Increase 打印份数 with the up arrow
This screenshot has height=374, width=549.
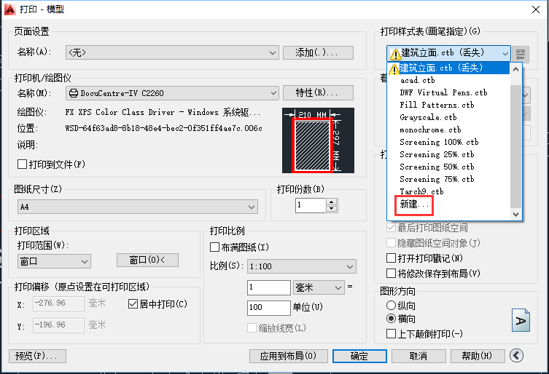(332, 202)
